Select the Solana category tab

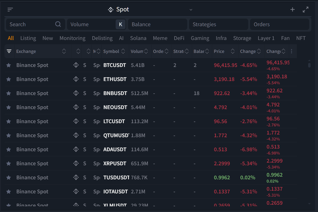[x=138, y=38]
